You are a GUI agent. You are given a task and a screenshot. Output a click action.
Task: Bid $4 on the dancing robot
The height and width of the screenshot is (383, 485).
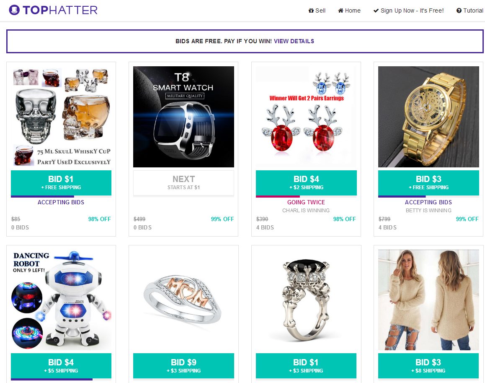coord(61,366)
